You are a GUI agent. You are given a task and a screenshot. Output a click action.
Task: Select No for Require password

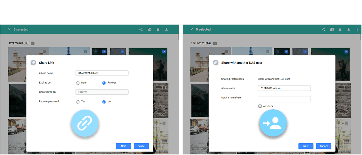click(x=104, y=102)
